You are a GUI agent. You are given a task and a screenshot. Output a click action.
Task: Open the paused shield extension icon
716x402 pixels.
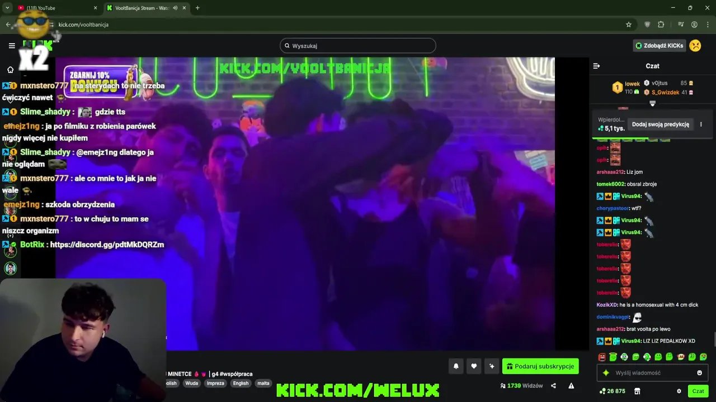(x=647, y=25)
